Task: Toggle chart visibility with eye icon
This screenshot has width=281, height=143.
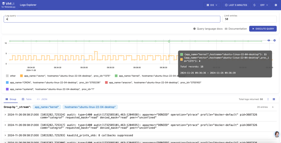Action: coord(269,40)
